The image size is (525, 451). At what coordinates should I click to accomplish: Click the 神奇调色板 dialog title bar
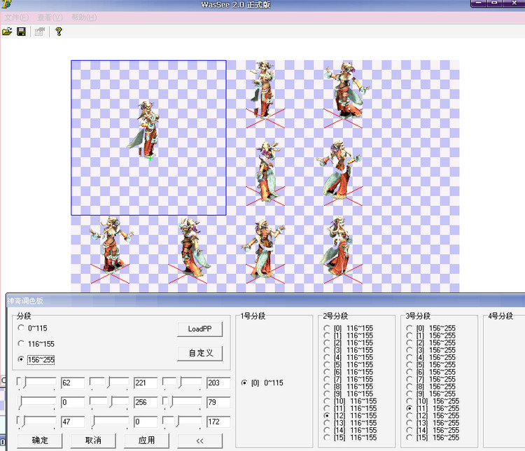tap(266, 300)
